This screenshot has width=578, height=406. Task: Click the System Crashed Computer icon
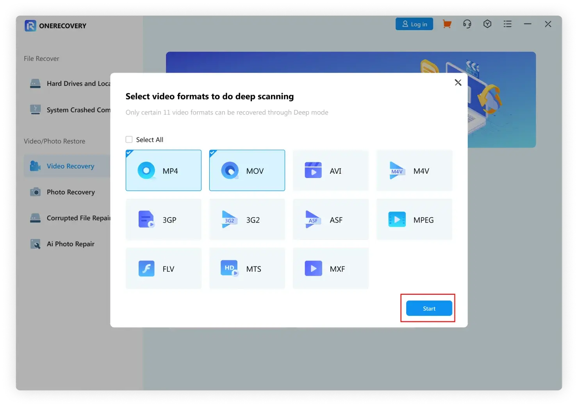tap(36, 110)
